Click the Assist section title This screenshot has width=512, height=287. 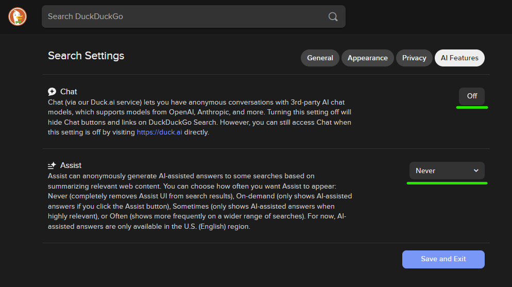tap(71, 165)
